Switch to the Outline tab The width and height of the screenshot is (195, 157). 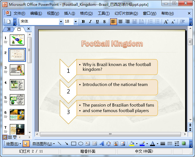tap(9, 29)
